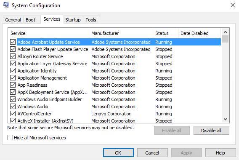Toggle AllJoyn Router Service checkbox

[13, 56]
